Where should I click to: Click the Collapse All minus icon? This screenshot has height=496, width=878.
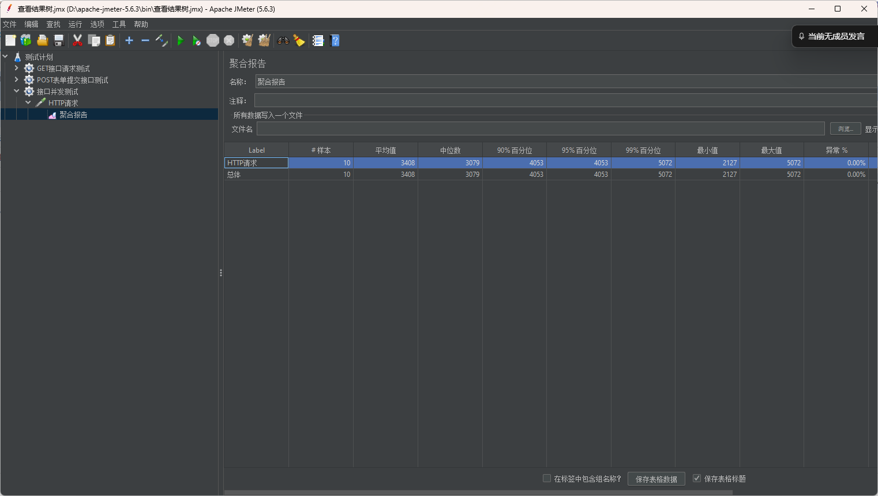click(x=145, y=40)
